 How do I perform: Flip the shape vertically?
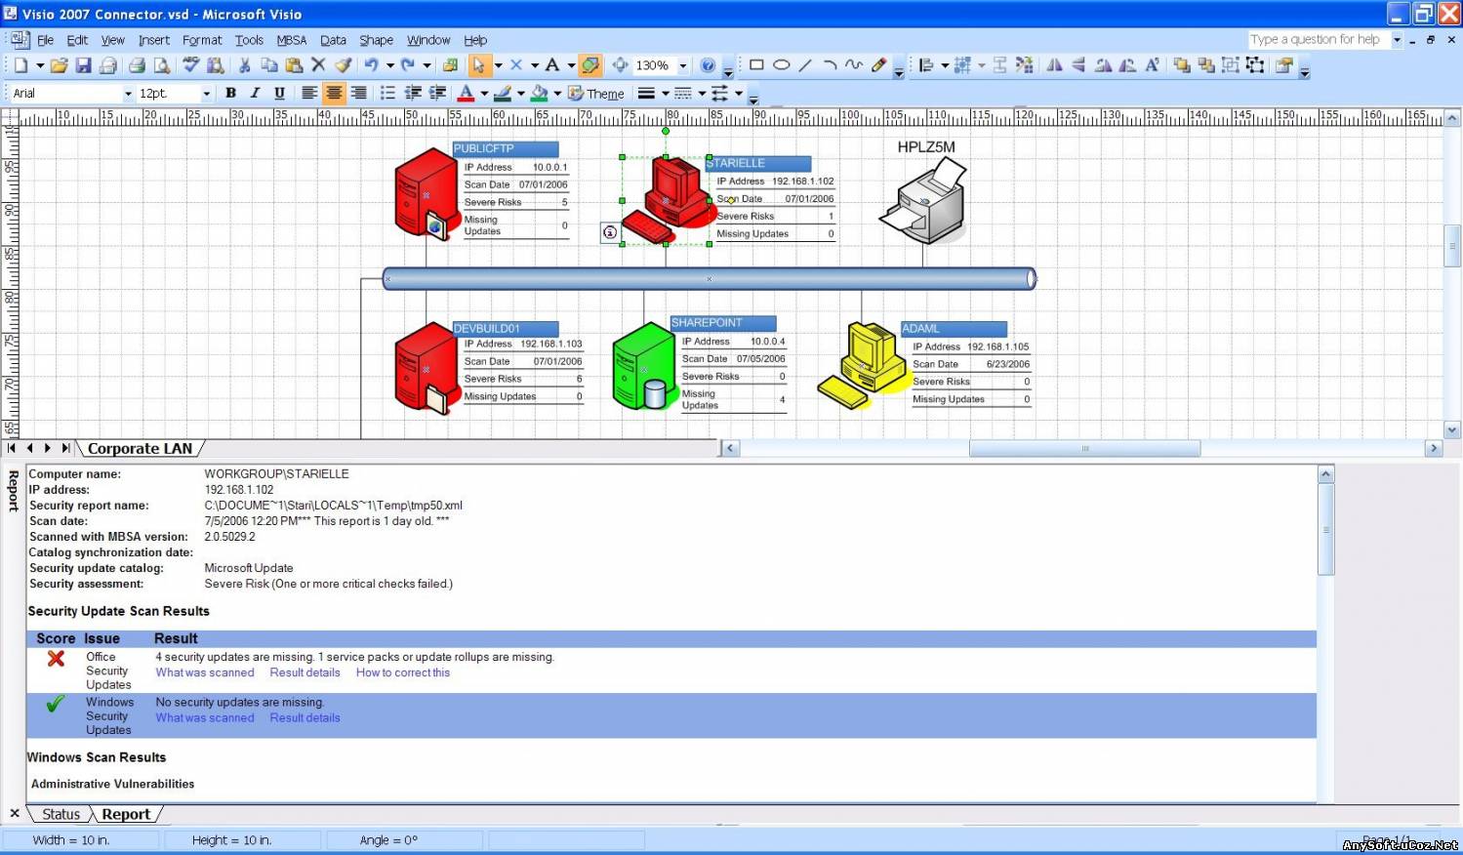click(1078, 65)
